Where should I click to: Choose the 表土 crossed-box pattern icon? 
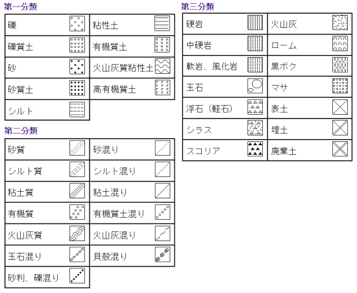click(340, 107)
